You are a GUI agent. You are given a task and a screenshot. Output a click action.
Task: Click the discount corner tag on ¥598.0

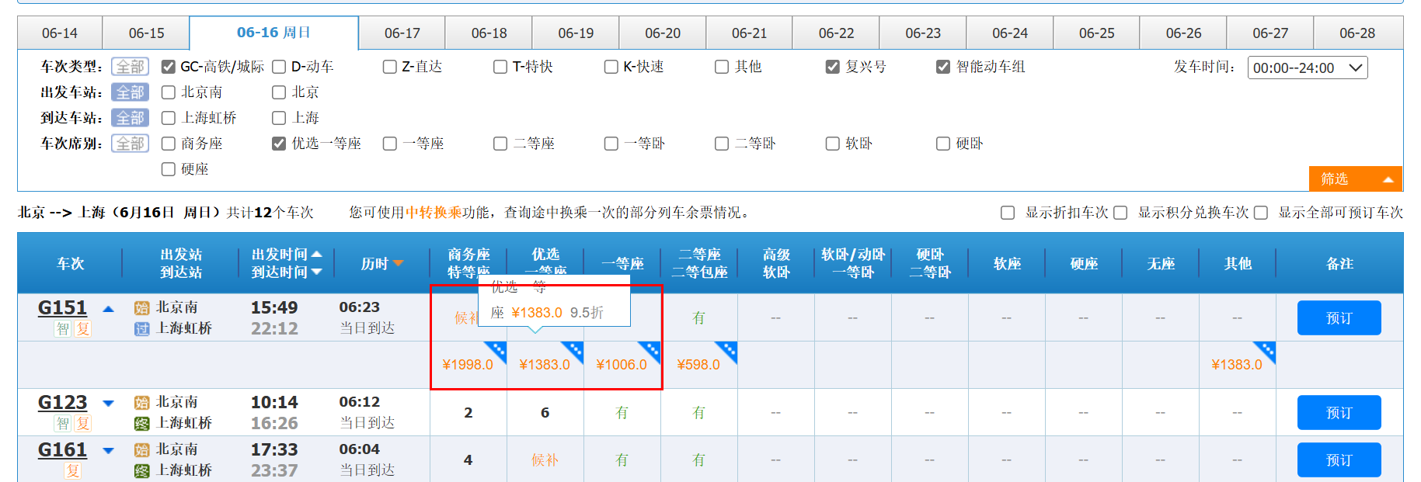[x=727, y=351]
